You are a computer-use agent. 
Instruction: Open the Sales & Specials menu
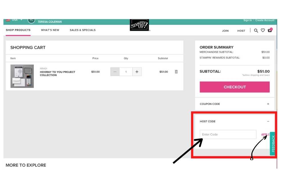(83, 30)
